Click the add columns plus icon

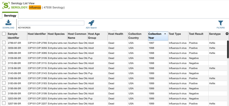click(x=227, y=34)
